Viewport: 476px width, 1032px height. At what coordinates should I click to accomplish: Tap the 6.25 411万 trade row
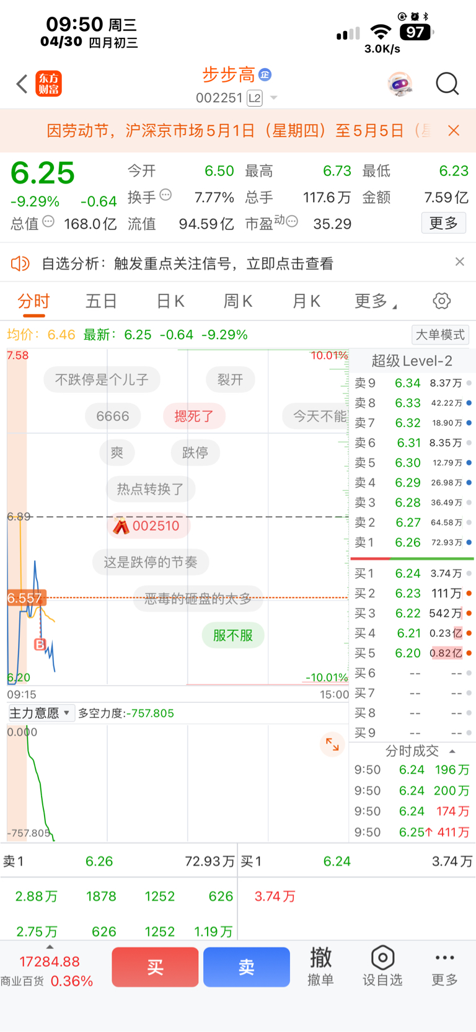click(412, 832)
